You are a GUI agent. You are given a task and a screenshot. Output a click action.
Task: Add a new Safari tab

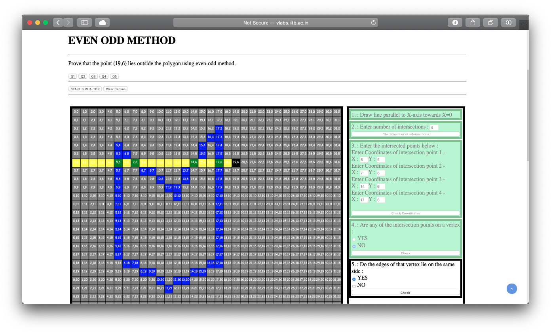[x=524, y=25]
